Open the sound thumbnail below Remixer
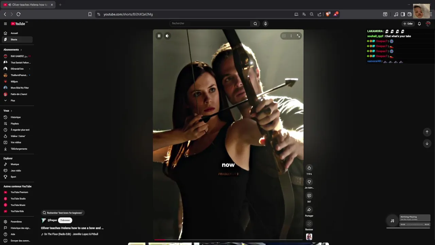 (x=309, y=237)
